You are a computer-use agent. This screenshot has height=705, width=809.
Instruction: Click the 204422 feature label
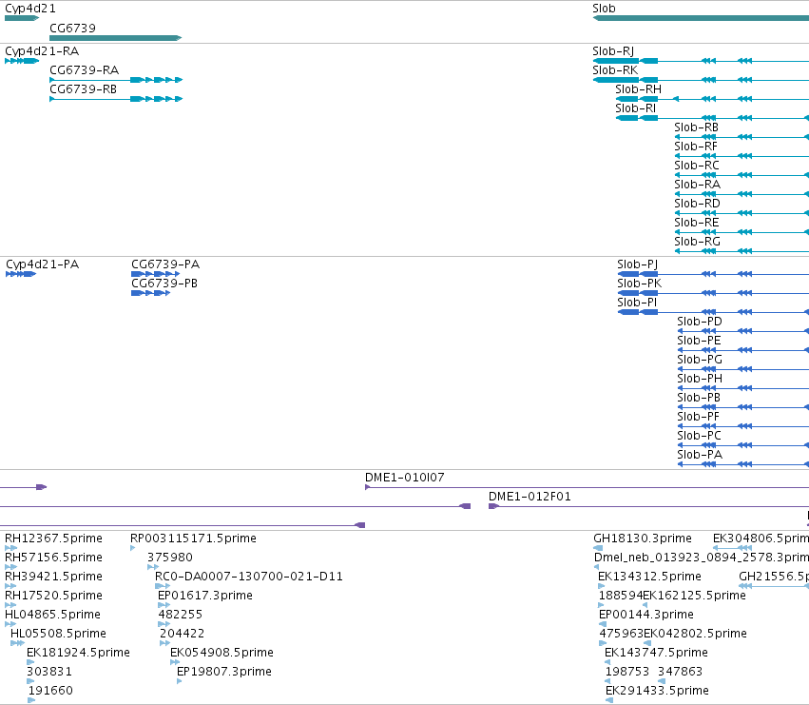coord(183,634)
